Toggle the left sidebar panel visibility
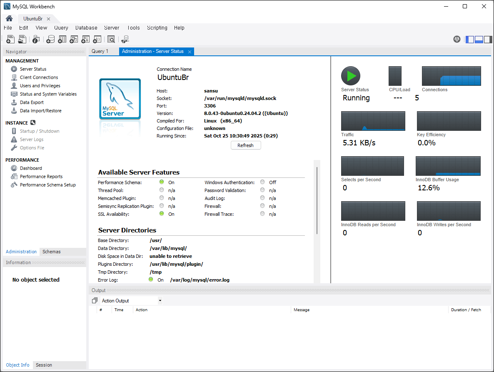The width and height of the screenshot is (494, 372). tap(470, 40)
